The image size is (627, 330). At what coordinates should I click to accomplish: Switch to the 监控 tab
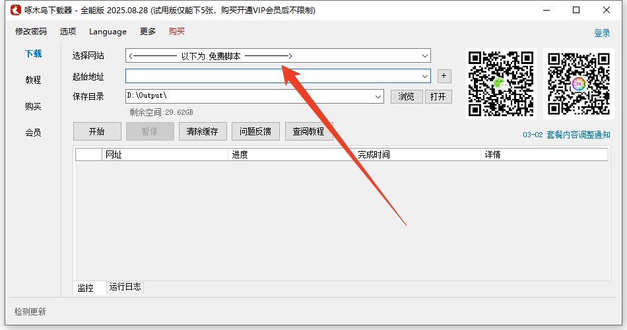(90, 288)
